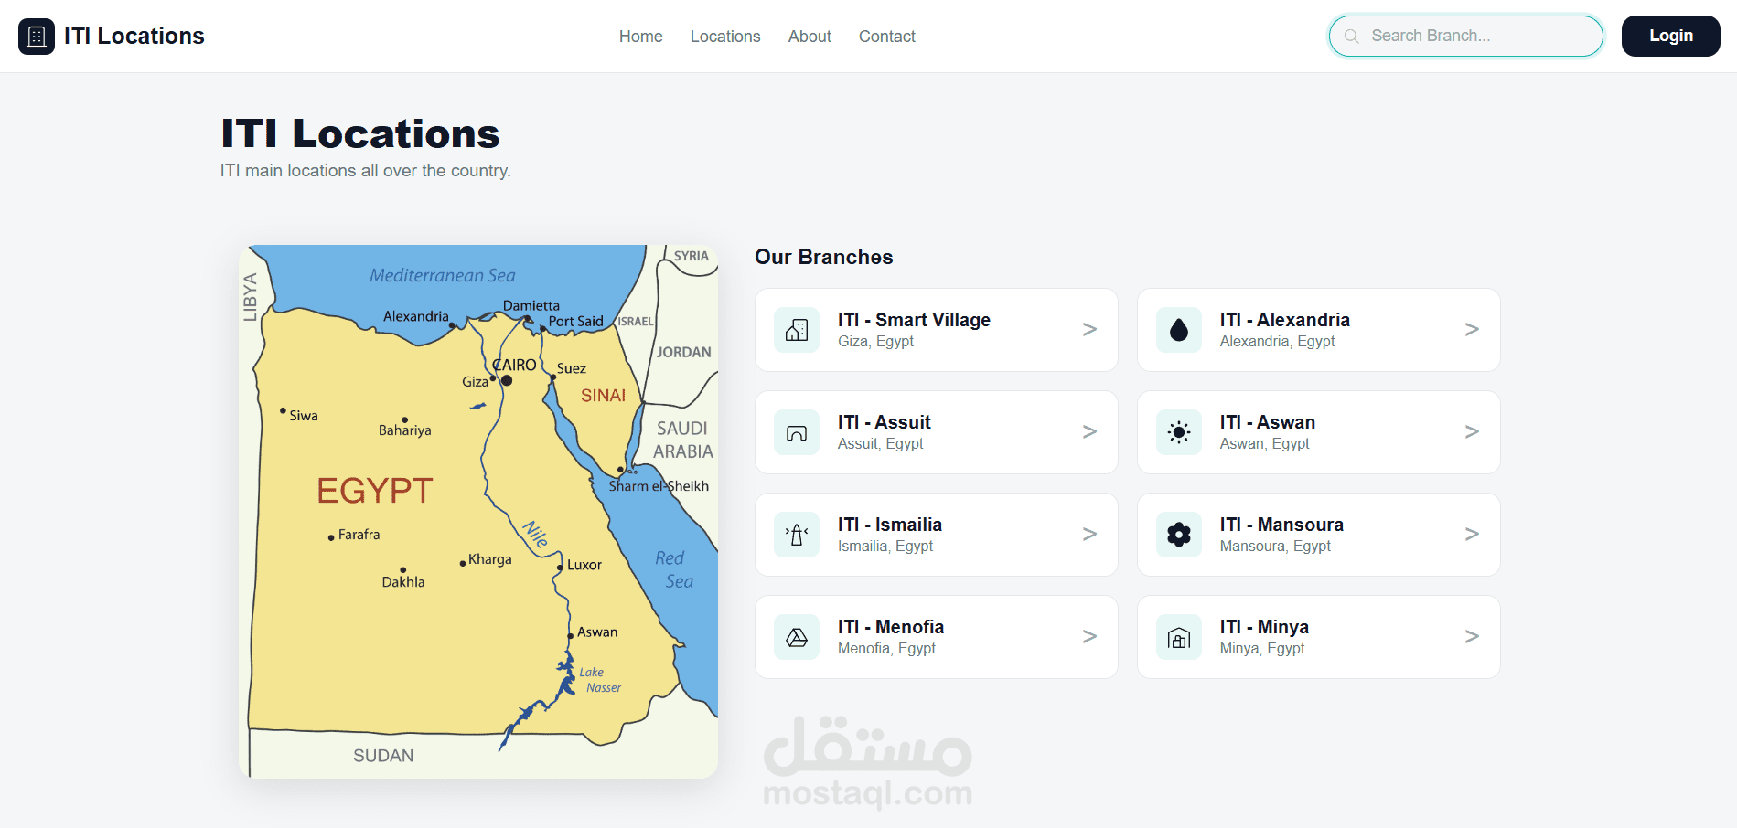1737x828 pixels.
Task: Click 'ITI - Menofia' title text
Action: [891, 627]
